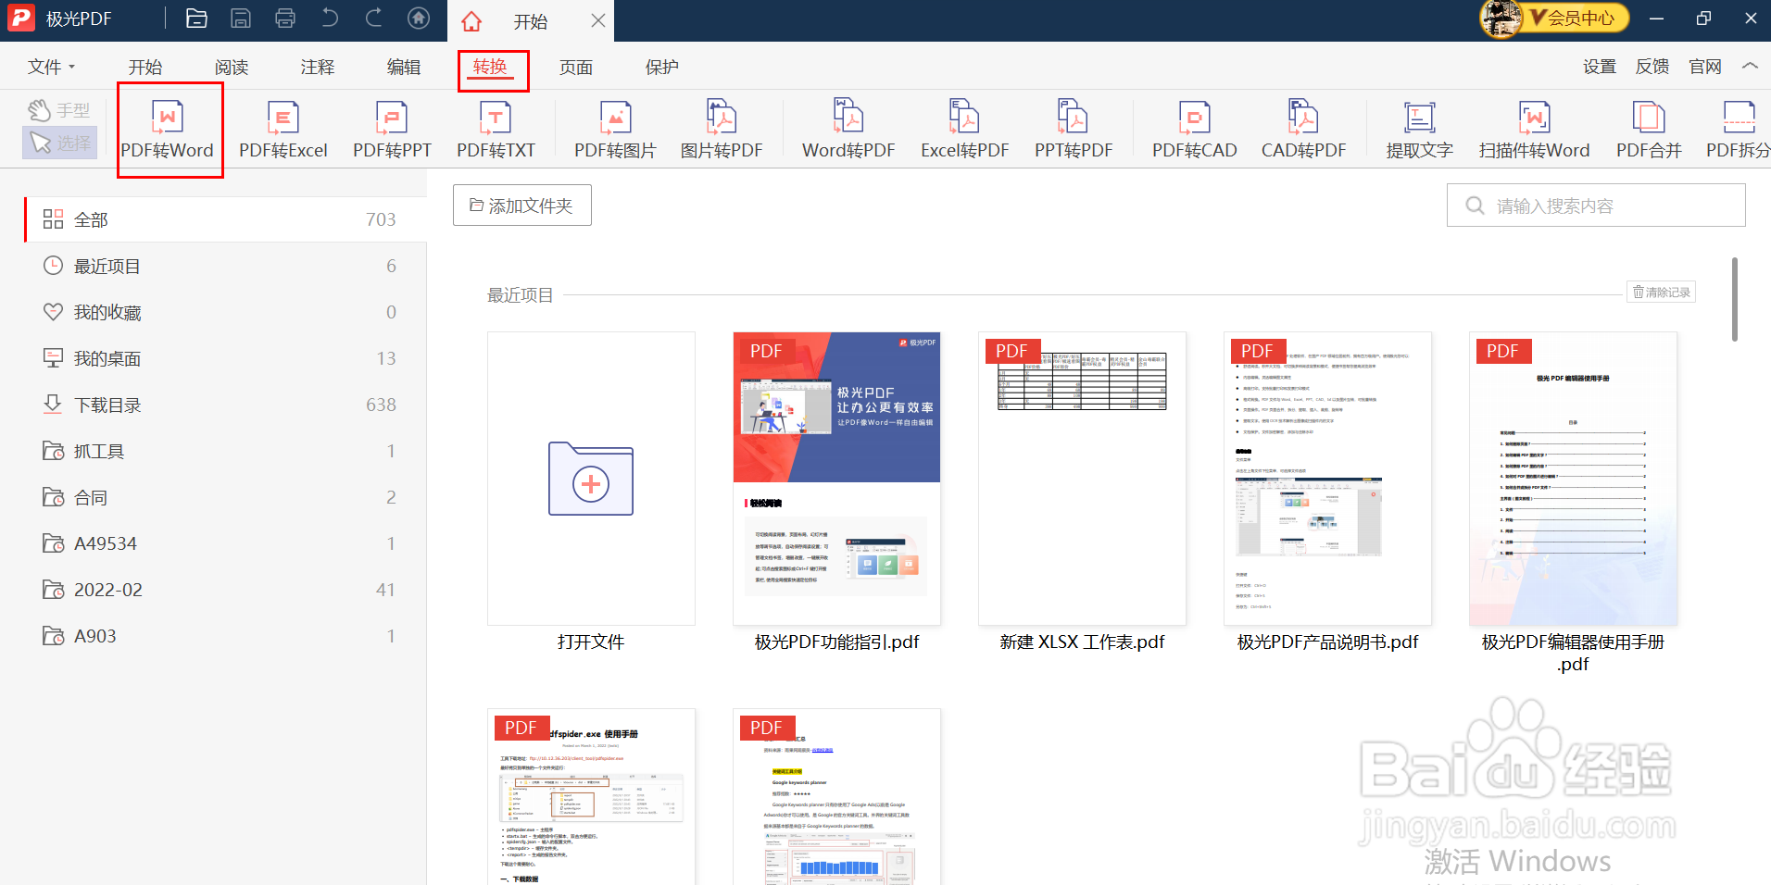Screen dimensions: 1771x885
Task: Open the 合同 folder
Action: tap(225, 497)
